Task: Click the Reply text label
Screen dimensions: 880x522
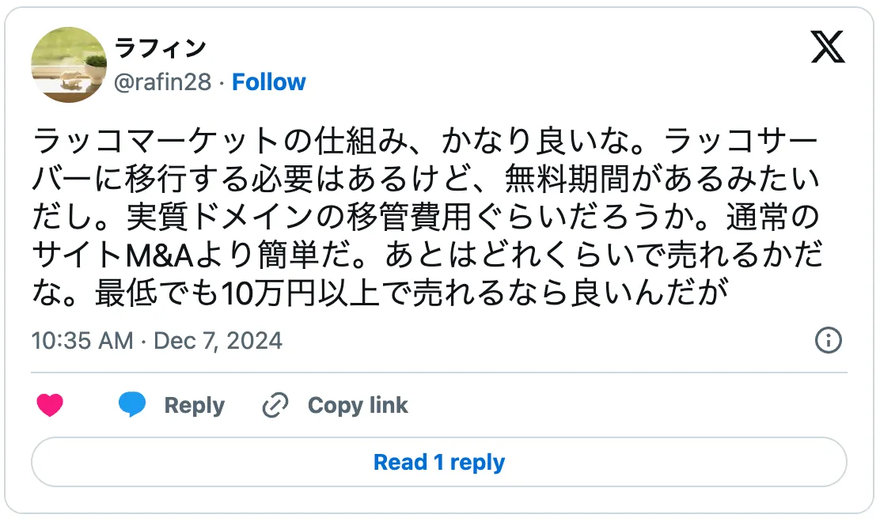Action: pyautogui.click(x=194, y=406)
